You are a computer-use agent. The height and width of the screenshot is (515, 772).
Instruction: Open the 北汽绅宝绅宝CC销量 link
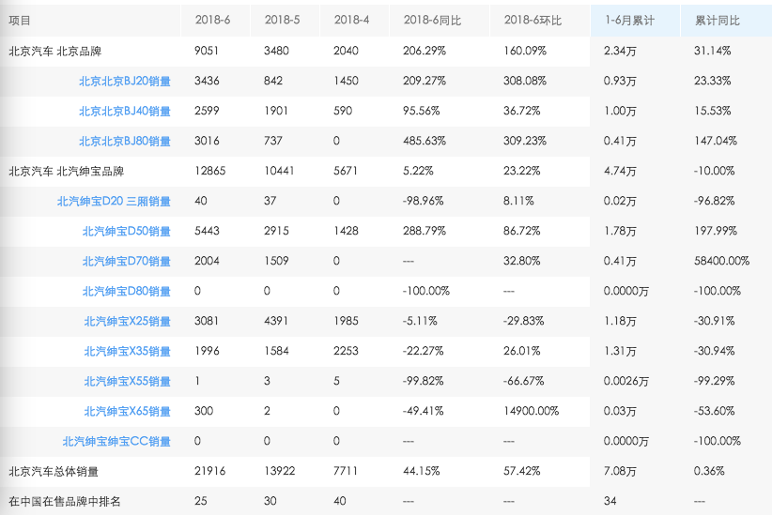tap(116, 441)
